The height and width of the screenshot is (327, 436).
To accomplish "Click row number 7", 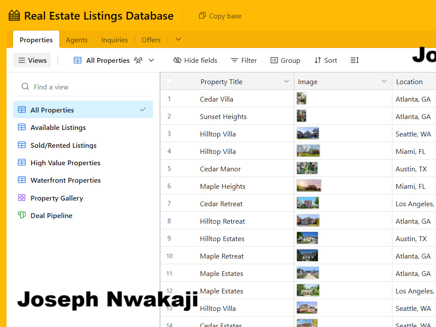I will (x=169, y=204).
